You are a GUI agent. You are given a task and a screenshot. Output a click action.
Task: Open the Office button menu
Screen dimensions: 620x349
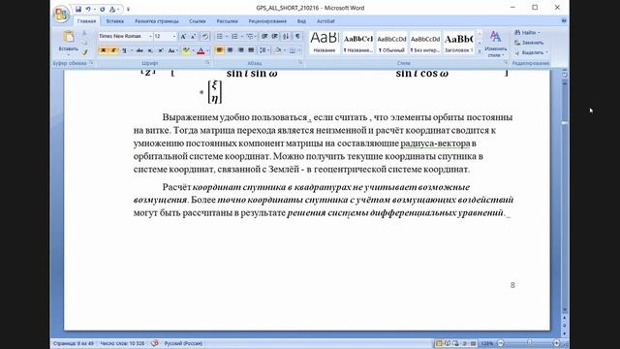pos(61,14)
